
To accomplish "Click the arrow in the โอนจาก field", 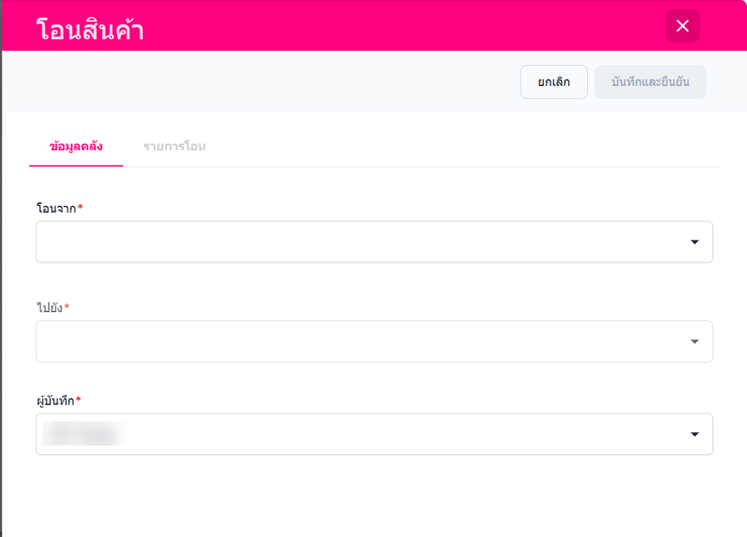I will tap(694, 242).
